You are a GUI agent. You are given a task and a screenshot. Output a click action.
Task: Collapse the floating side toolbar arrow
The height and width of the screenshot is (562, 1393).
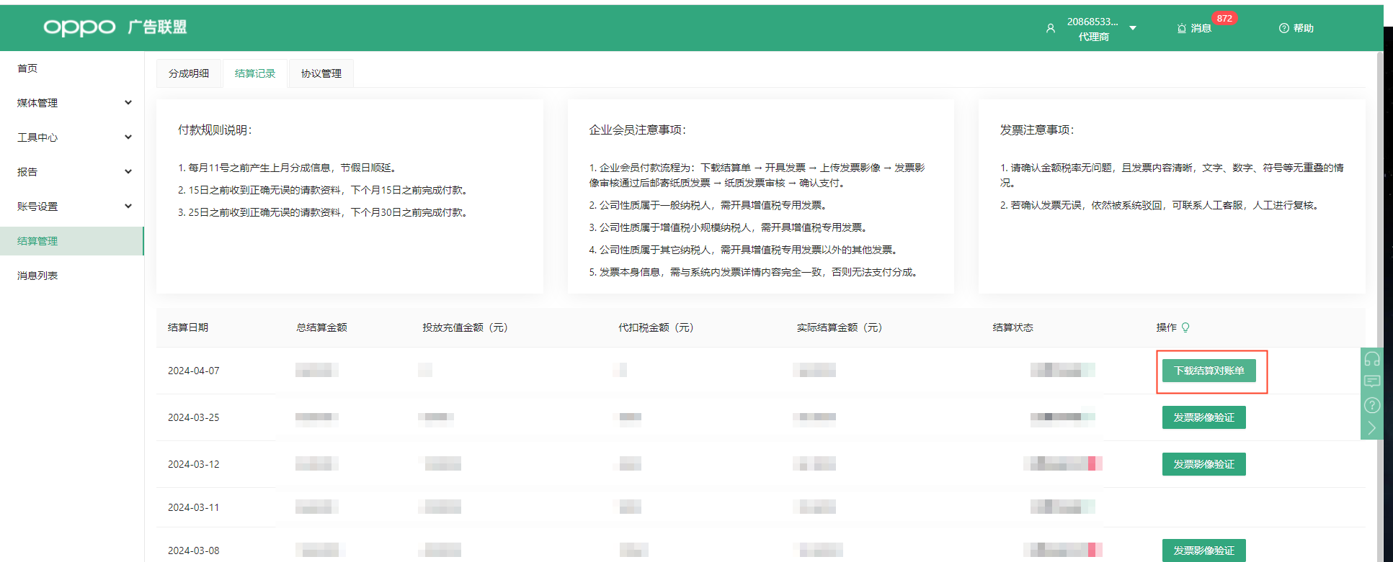click(1371, 428)
